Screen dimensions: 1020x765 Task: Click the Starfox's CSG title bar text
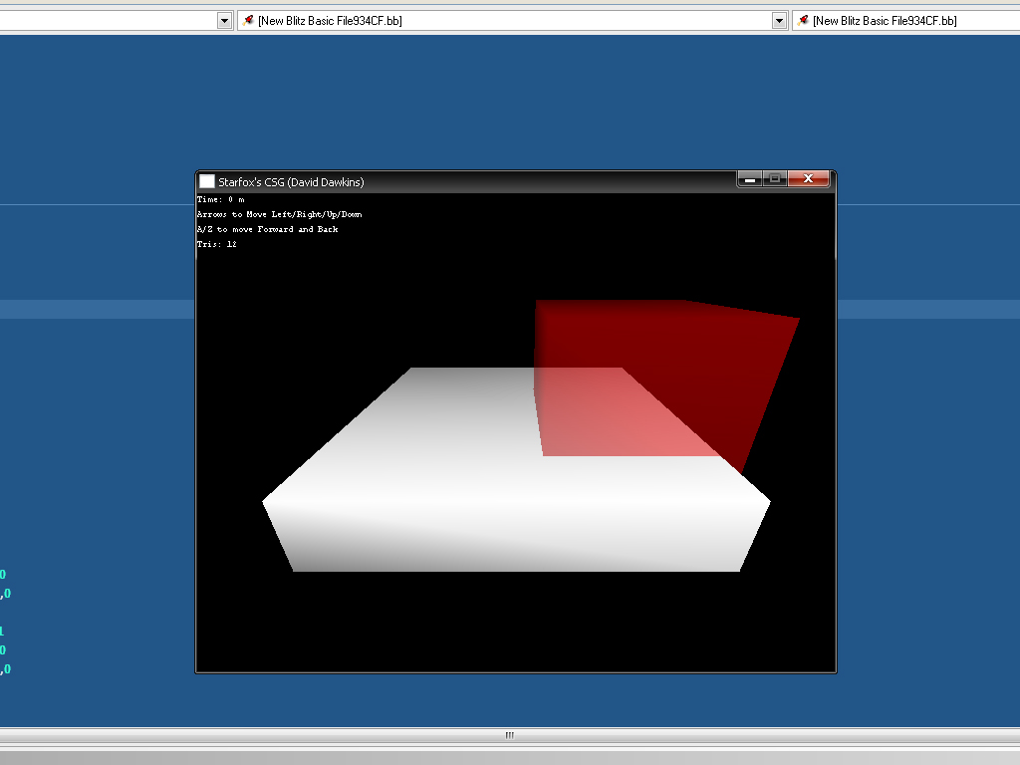point(291,182)
